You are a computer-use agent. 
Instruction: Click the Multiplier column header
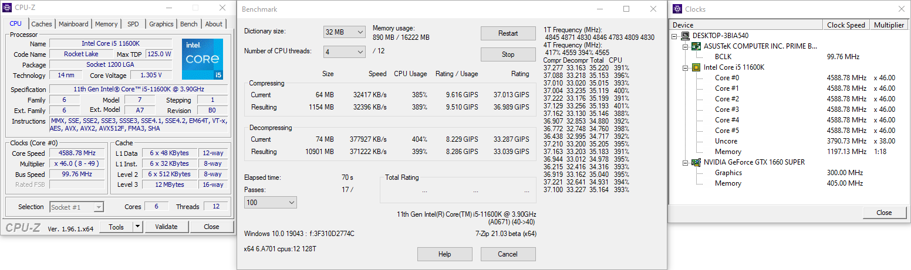(889, 25)
